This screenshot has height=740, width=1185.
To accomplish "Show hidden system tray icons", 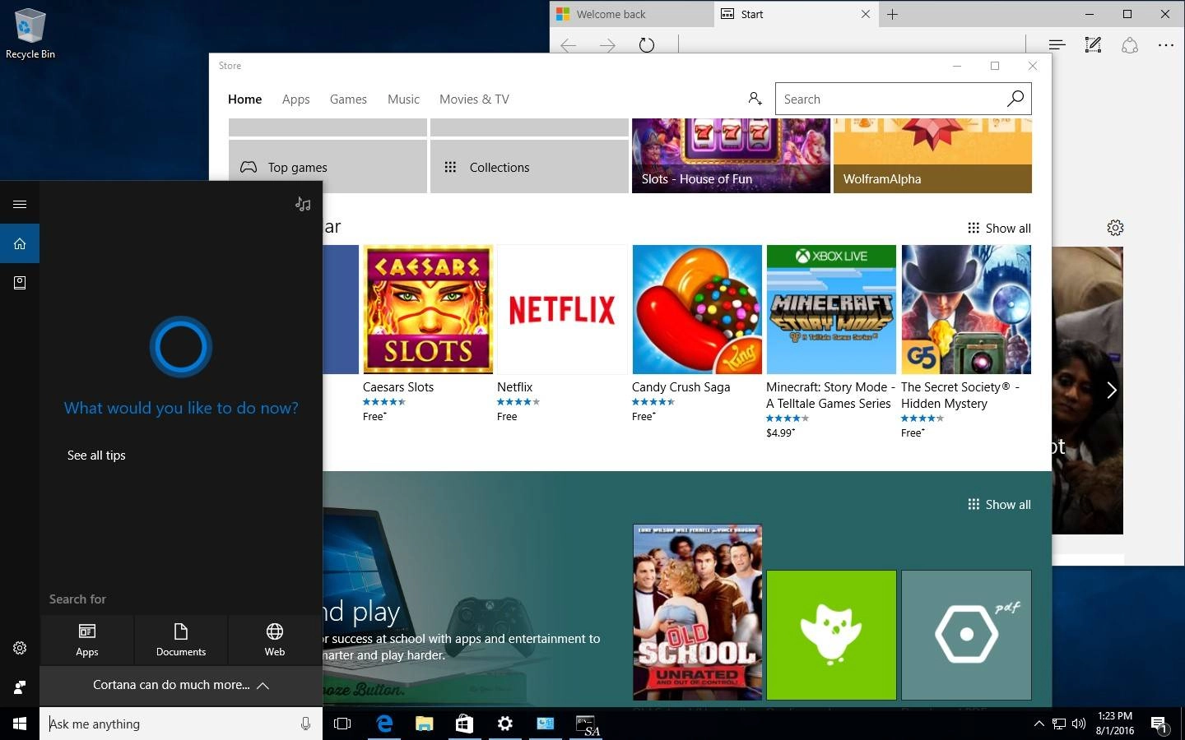I will tap(1039, 724).
